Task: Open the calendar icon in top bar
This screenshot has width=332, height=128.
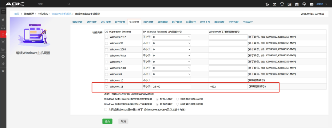Action: tap(297, 4)
